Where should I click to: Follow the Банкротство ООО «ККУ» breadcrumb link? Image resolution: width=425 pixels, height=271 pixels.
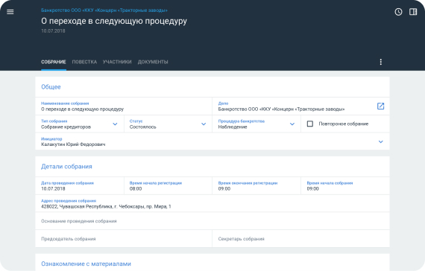pos(104,10)
